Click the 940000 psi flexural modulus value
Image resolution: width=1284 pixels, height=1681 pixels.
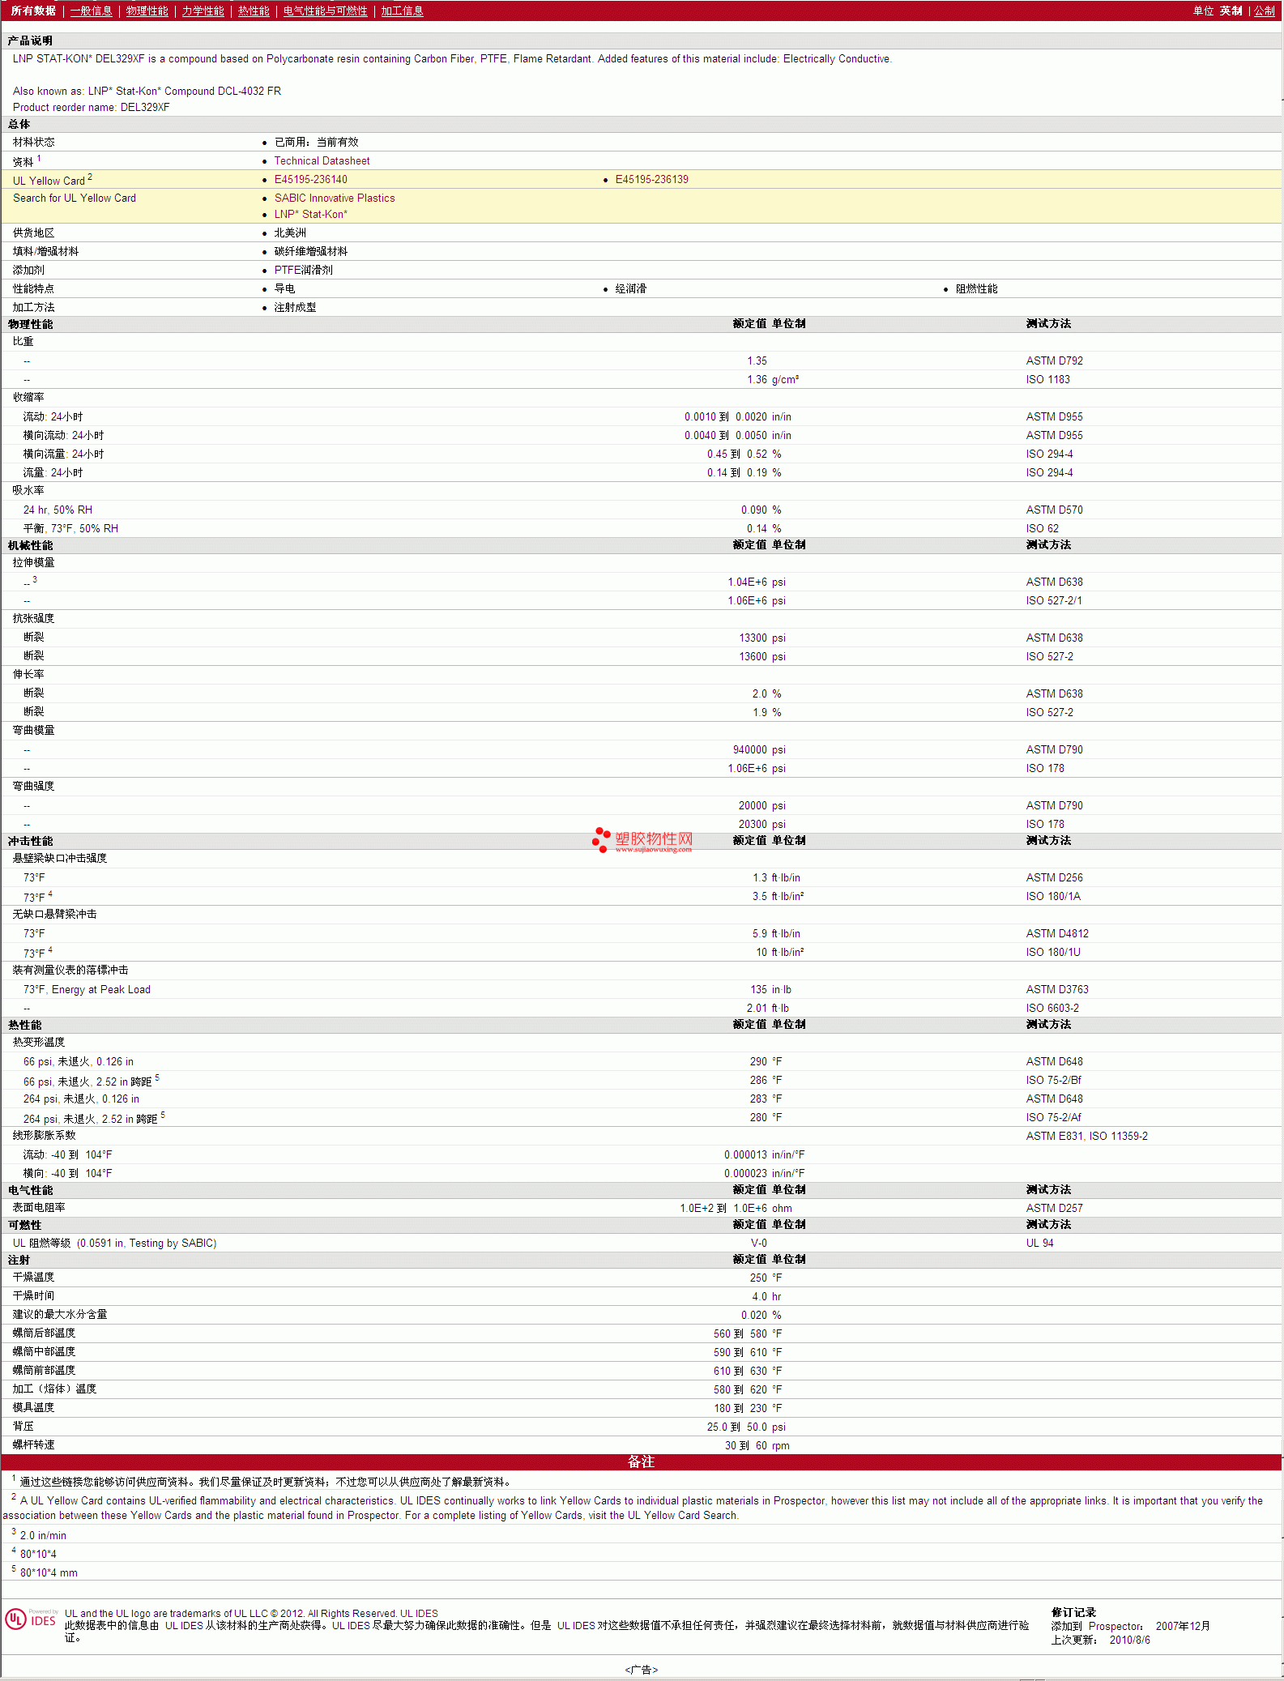(759, 749)
